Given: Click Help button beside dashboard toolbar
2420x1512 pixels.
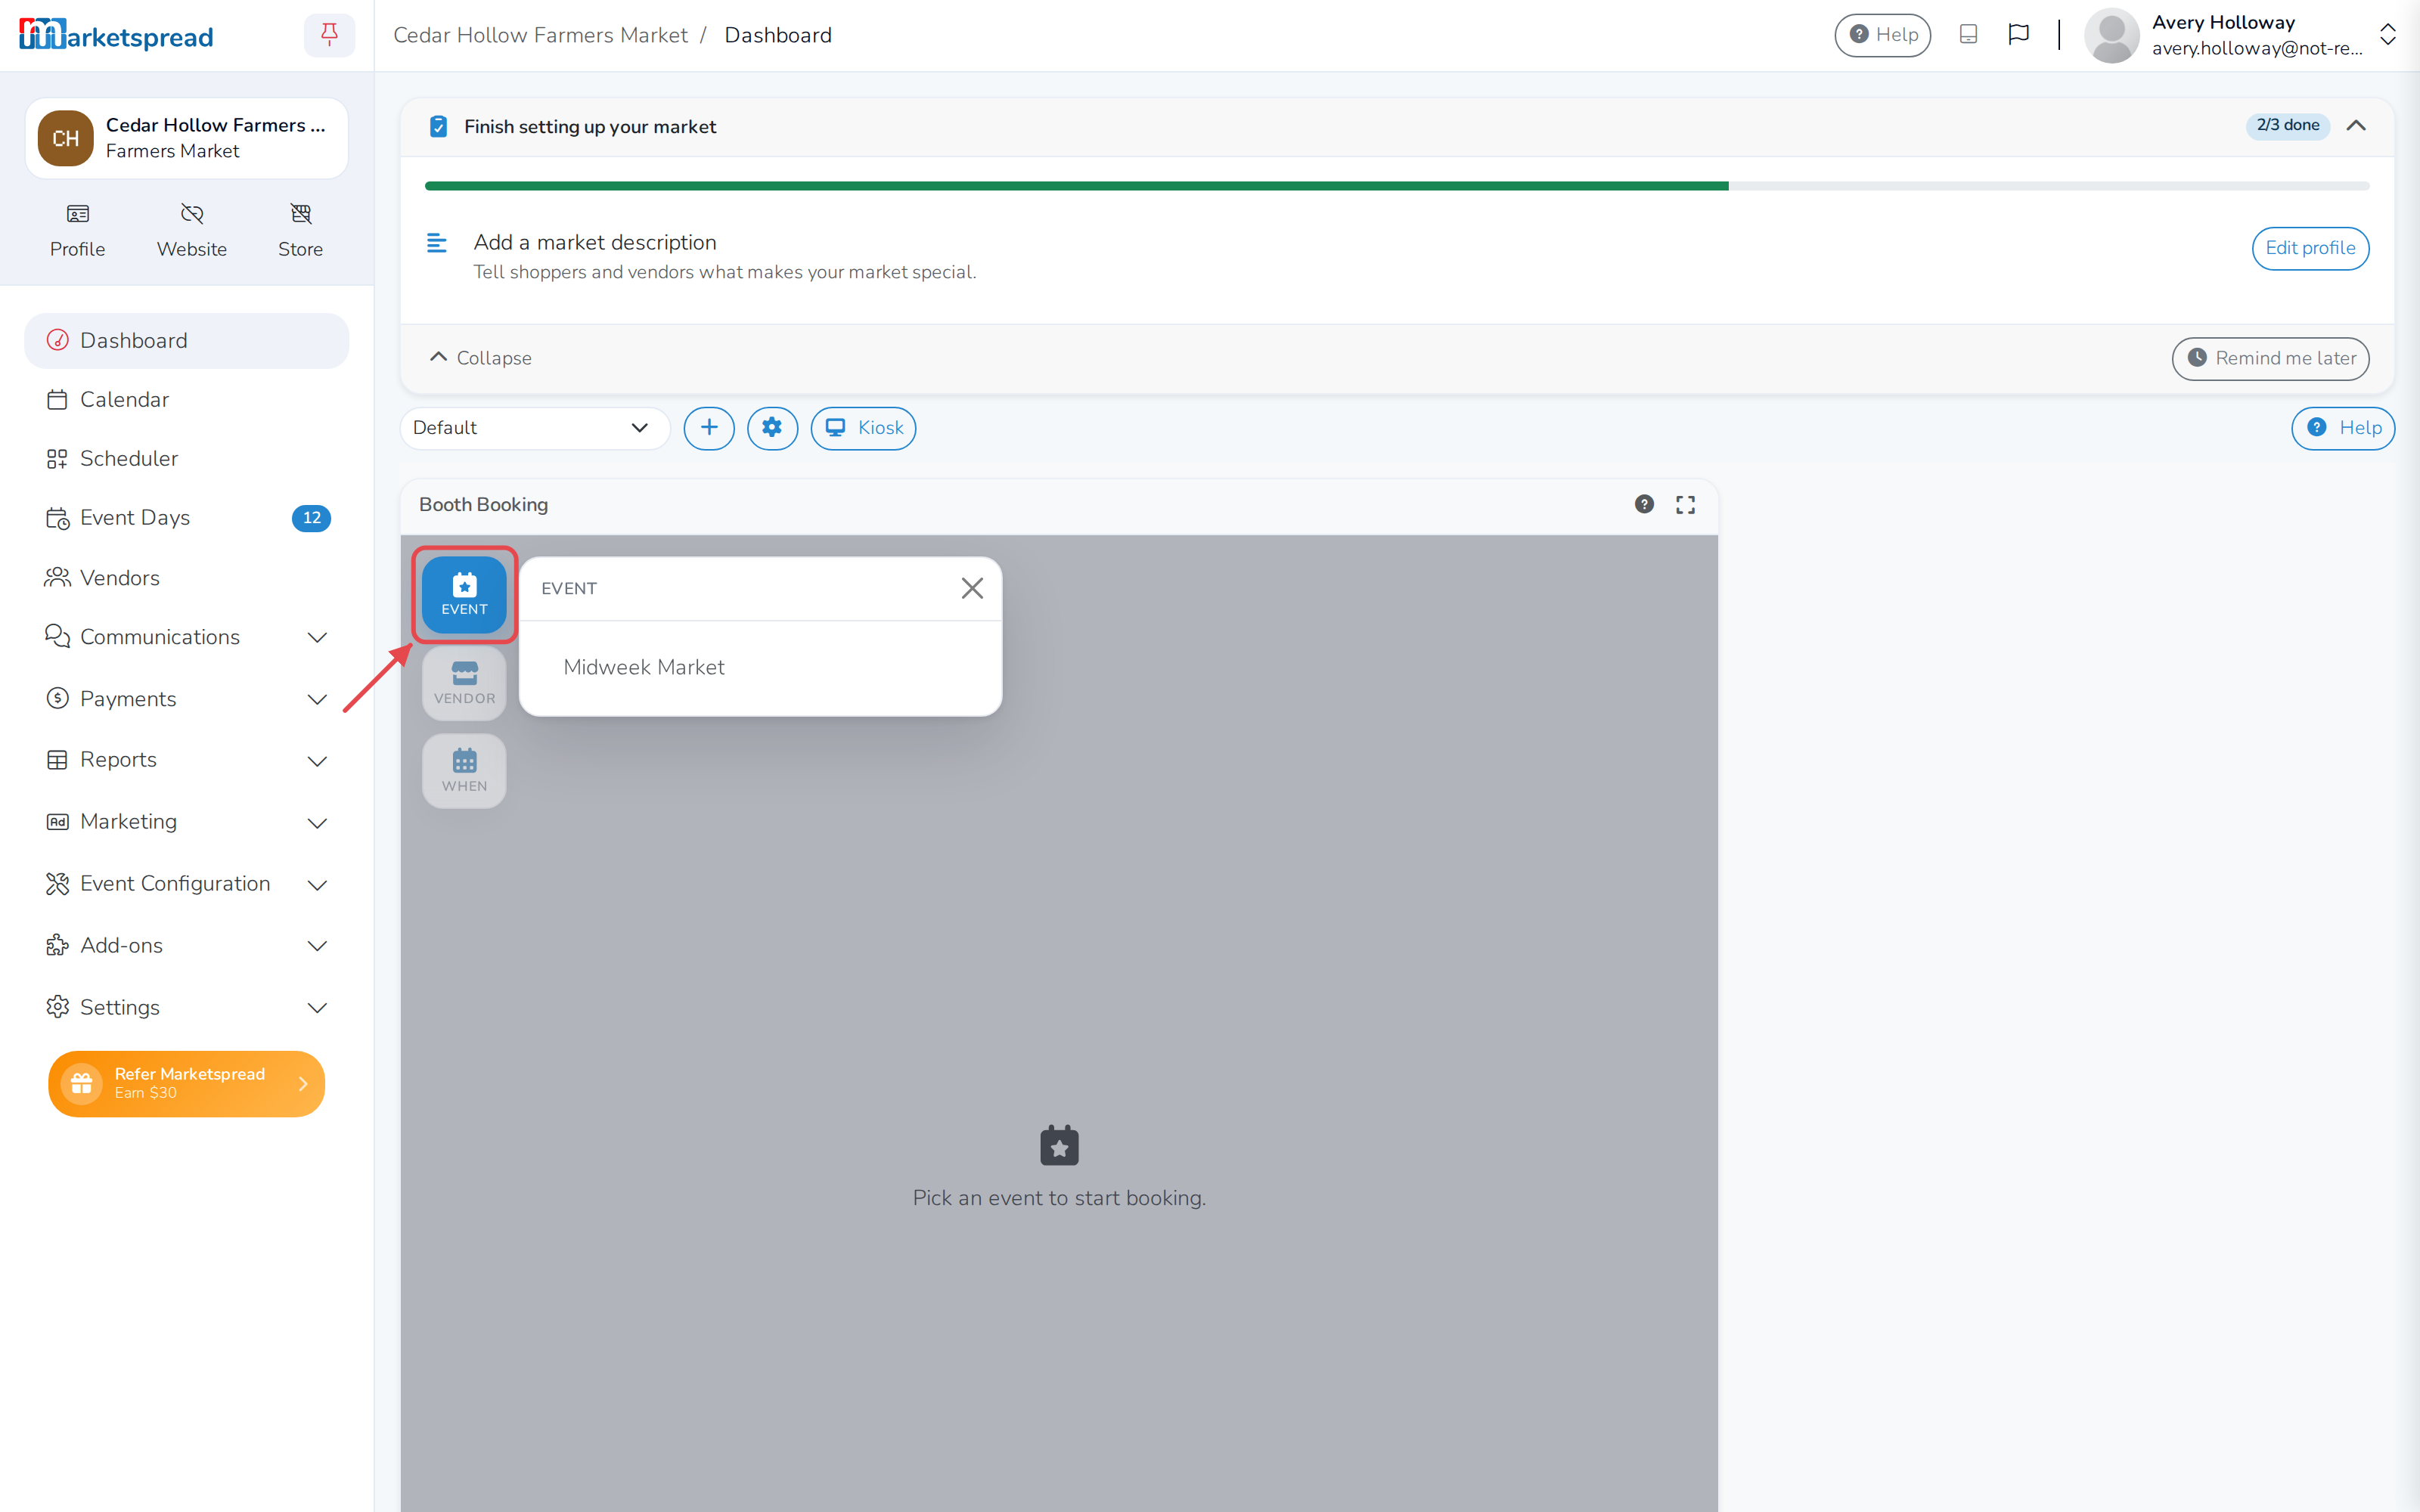Looking at the screenshot, I should click(x=2343, y=428).
